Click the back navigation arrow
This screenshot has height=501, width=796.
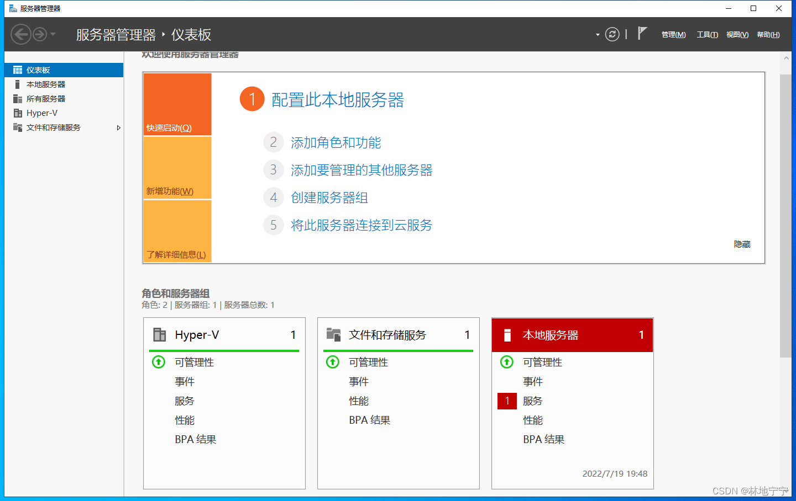click(x=21, y=34)
